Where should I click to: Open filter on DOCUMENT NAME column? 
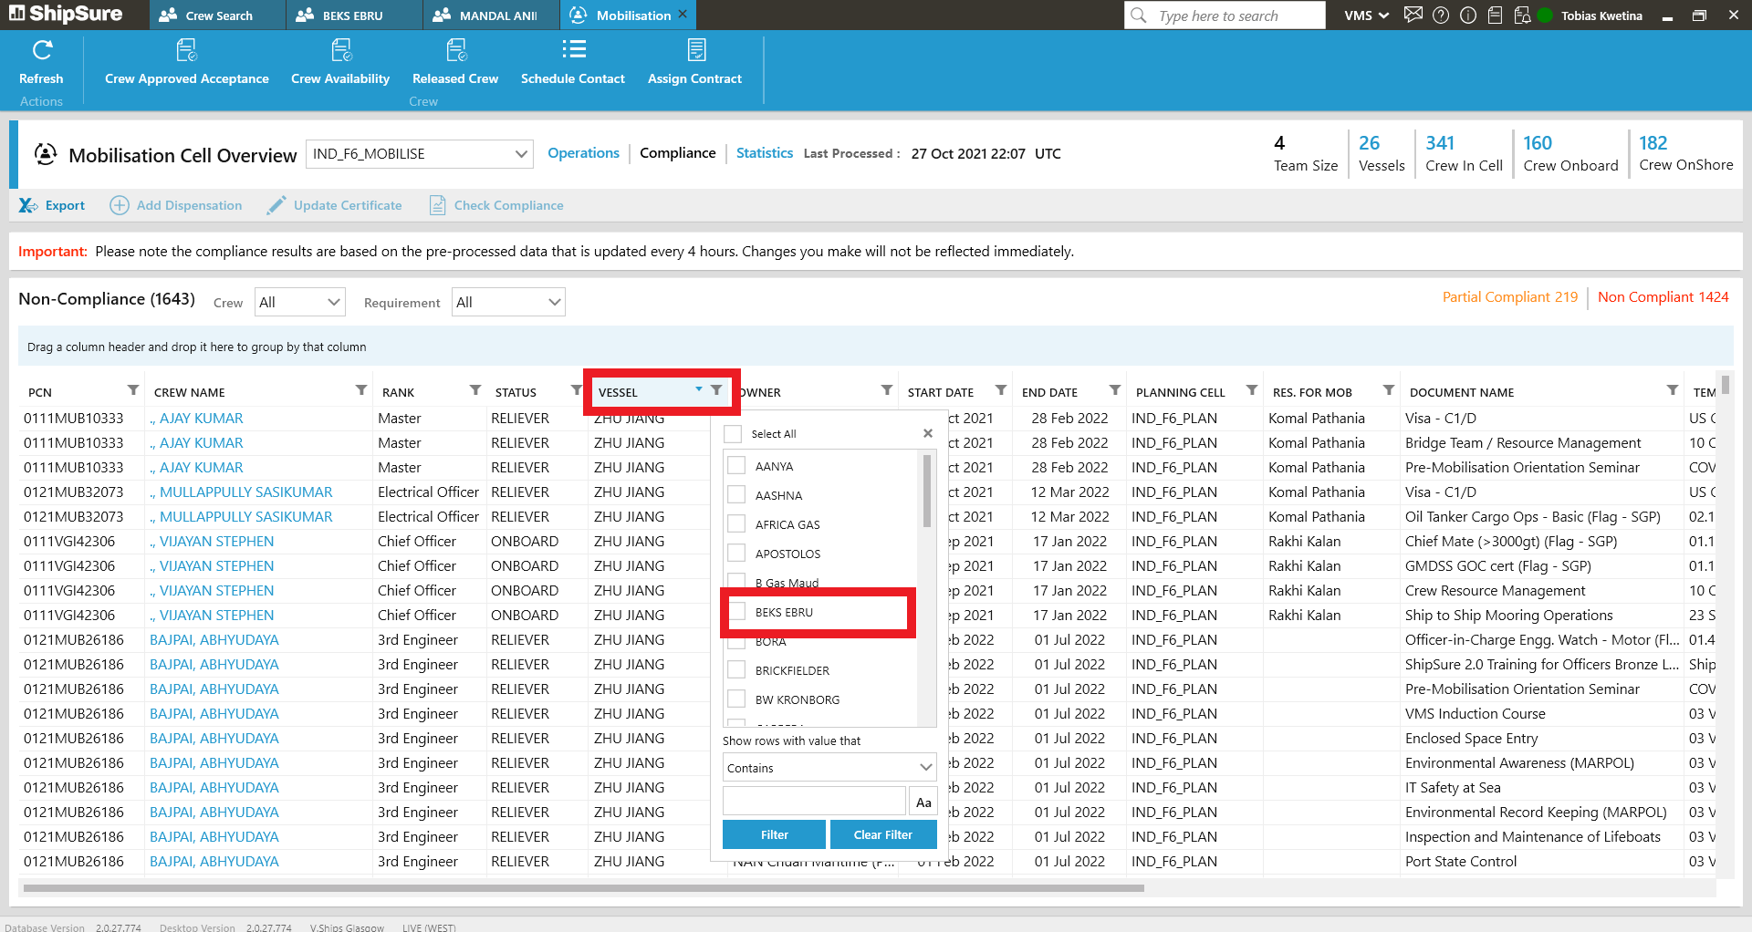[1673, 390]
